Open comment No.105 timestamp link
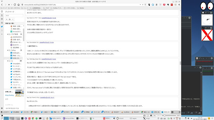Image resolution: width=214 pixels, height=120 pixels. pos(46,42)
